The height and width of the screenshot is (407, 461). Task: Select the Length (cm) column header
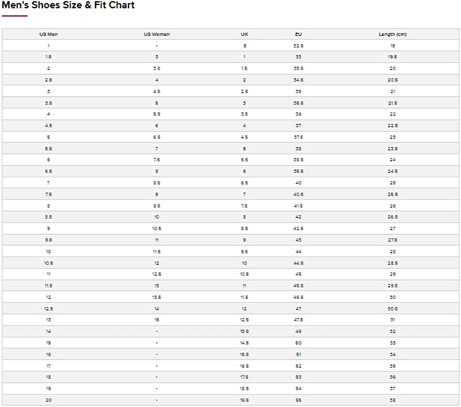point(393,34)
